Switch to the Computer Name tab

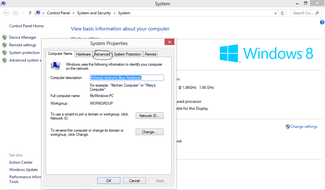pyautogui.click(x=60, y=54)
